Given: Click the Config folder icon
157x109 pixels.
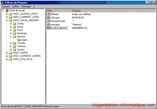Looking at the screenshot, I should (x=15, y=23).
